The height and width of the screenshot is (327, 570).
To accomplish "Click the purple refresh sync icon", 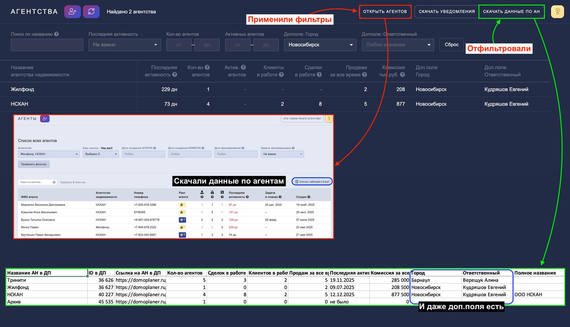I will tap(91, 12).
